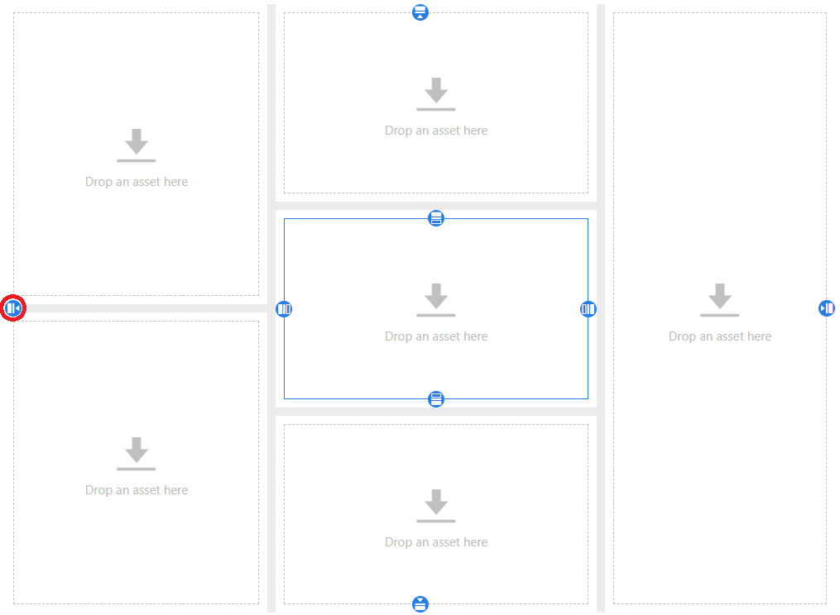Click the split-column handle on the selected cell's right edge
Image resolution: width=840 pixels, height=615 pixels.
[588, 309]
